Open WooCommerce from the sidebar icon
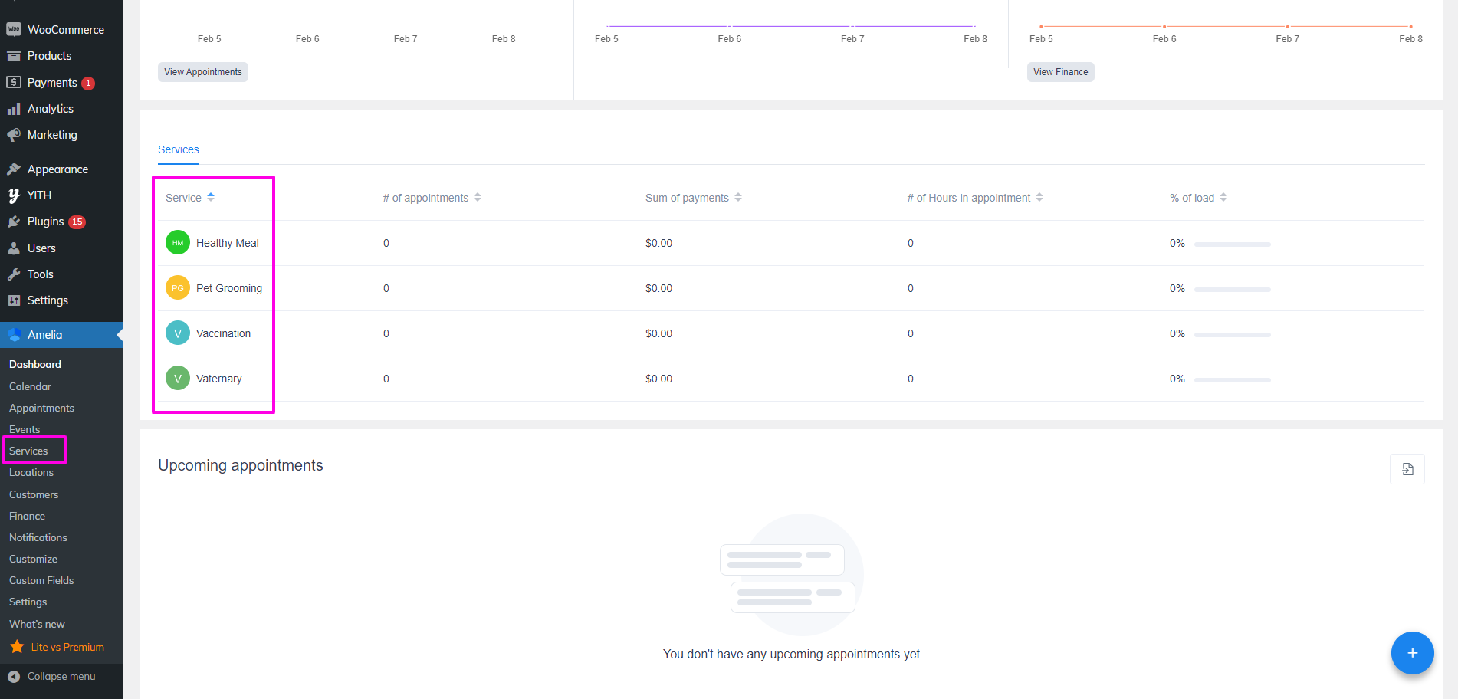1458x699 pixels. (x=14, y=30)
